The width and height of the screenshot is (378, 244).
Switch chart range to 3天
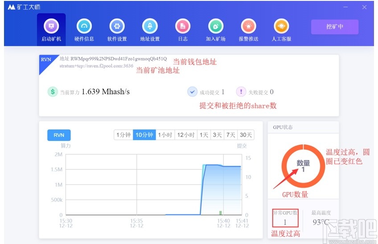(x=217, y=135)
